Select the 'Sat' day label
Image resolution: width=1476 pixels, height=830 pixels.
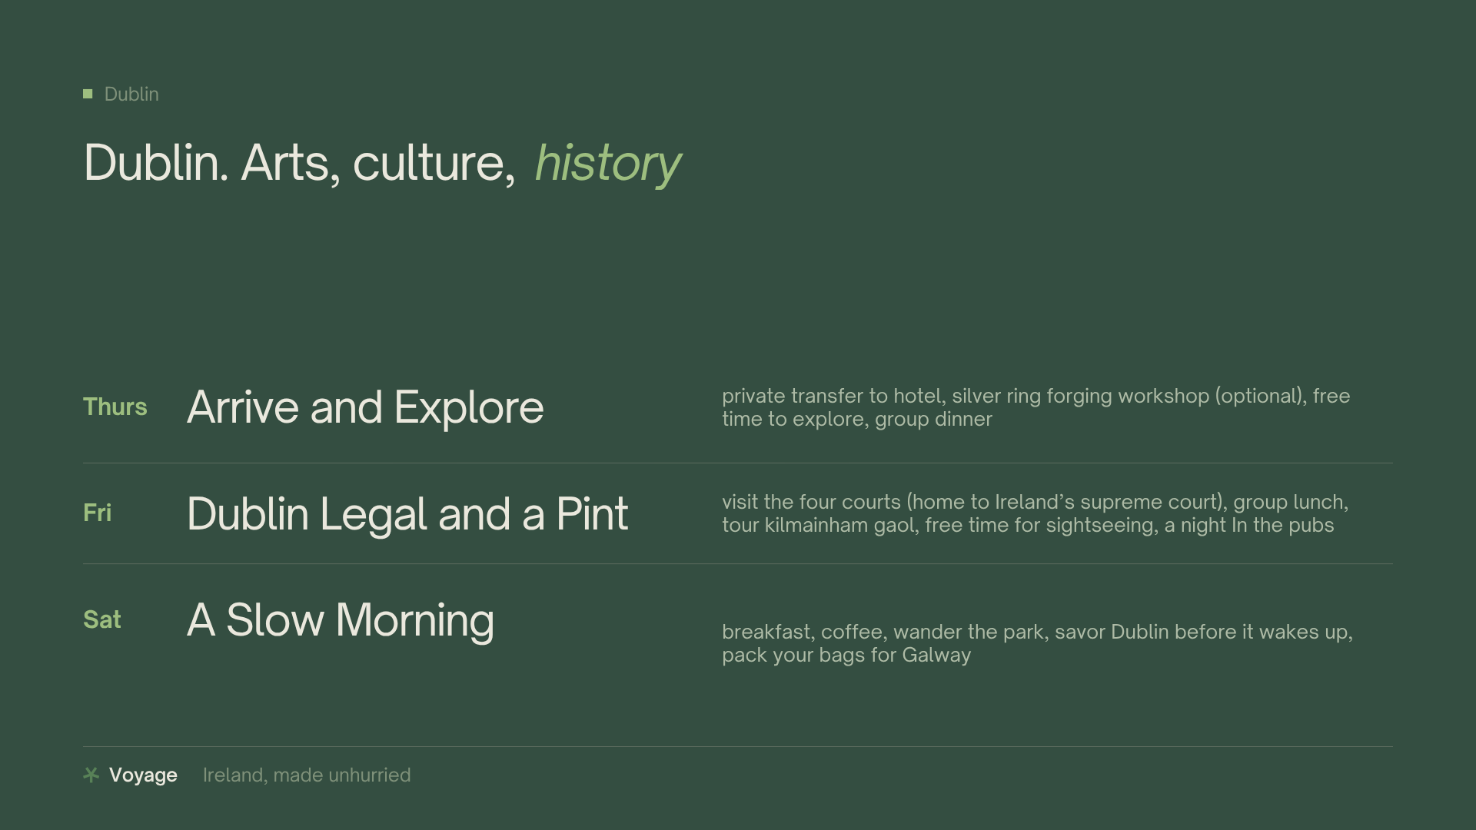click(102, 619)
